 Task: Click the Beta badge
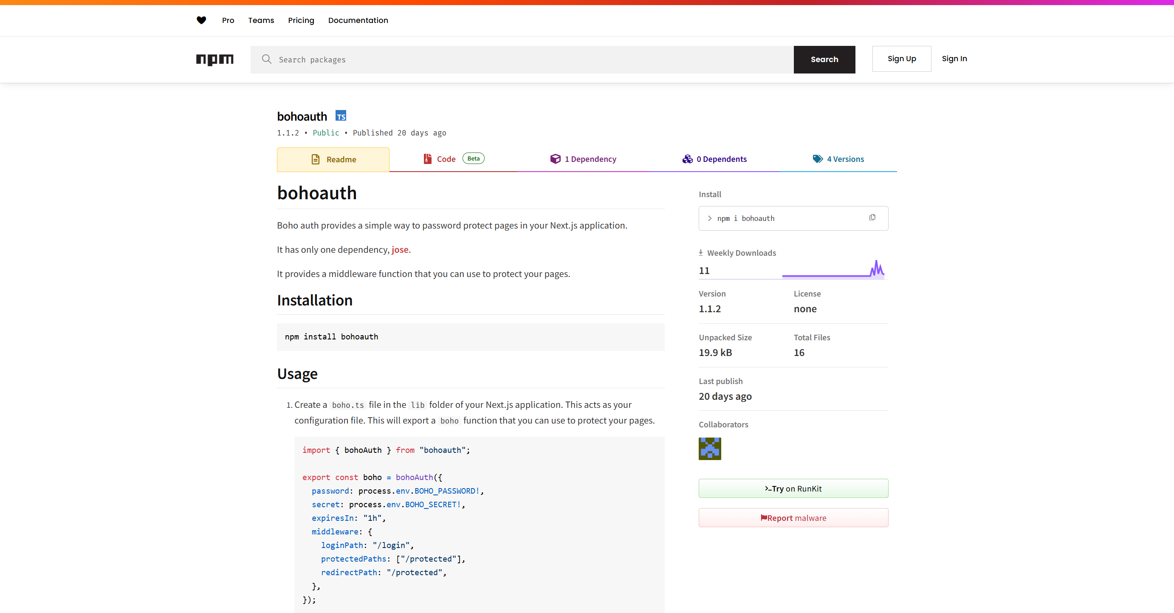pyautogui.click(x=473, y=158)
